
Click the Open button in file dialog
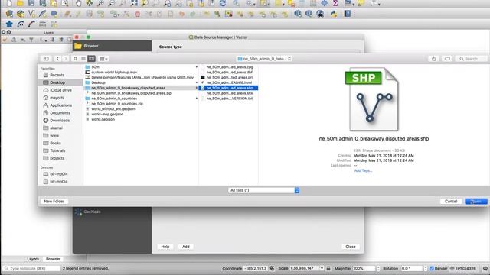tap(476, 202)
